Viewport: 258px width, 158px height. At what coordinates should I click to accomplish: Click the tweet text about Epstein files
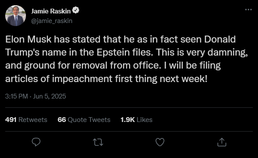tap(126, 59)
